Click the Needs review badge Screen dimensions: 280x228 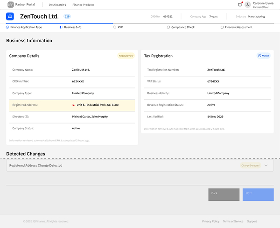coord(126,56)
